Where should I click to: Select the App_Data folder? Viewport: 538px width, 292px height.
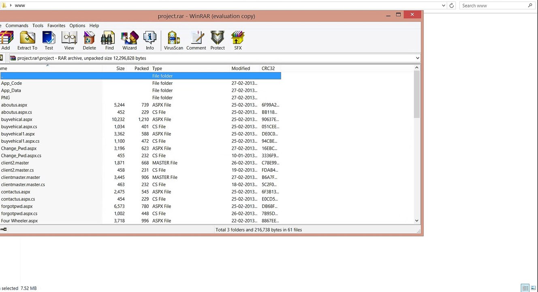(x=140, y=90)
